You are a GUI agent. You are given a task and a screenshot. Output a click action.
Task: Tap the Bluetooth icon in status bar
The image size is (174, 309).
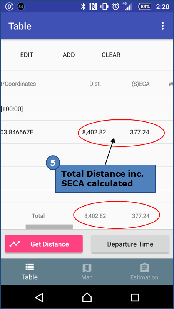tap(83, 7)
